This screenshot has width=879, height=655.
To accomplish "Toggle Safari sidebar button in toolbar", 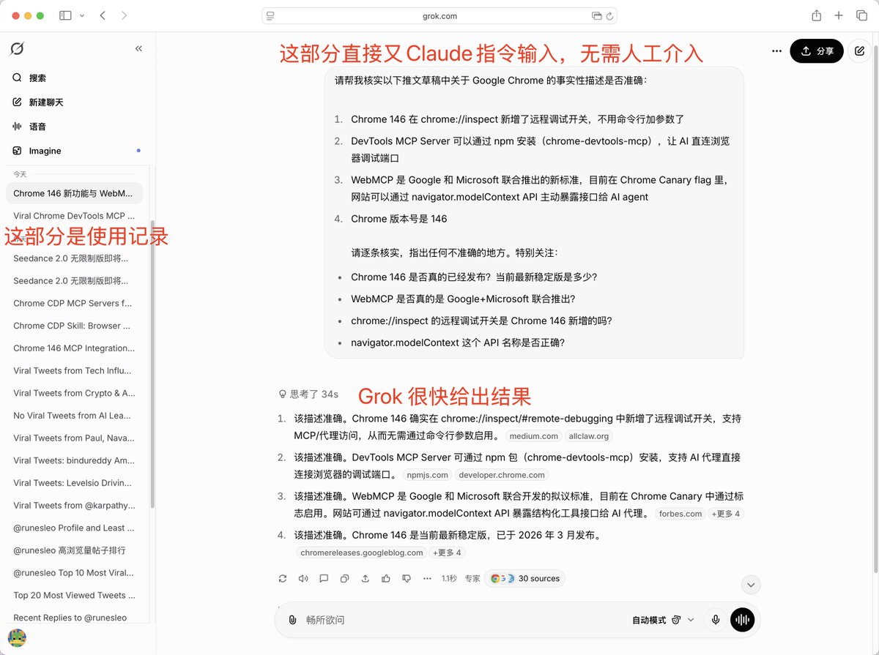I will (x=65, y=15).
